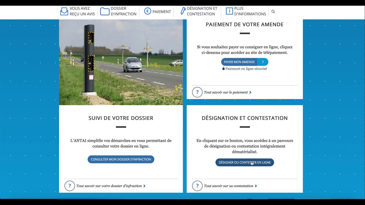Click the speed camera roadside photo
365x205 pixels.
coord(121,62)
